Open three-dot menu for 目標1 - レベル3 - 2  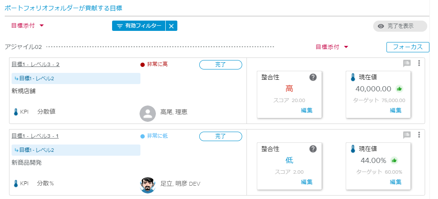pyautogui.click(x=419, y=63)
